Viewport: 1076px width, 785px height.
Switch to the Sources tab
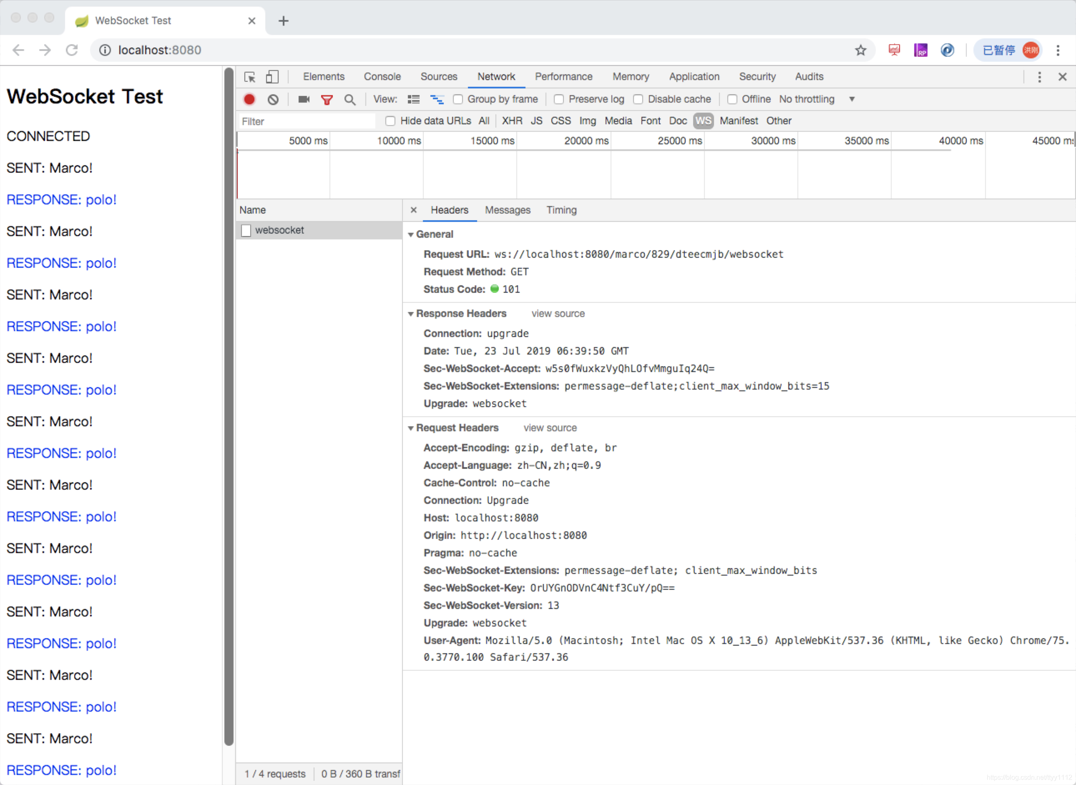(439, 77)
